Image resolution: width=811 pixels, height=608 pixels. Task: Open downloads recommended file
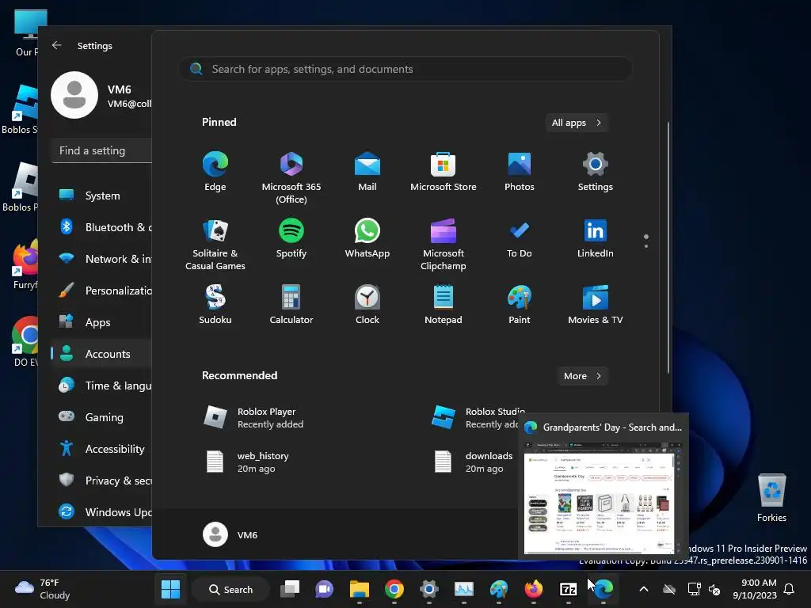(x=472, y=462)
